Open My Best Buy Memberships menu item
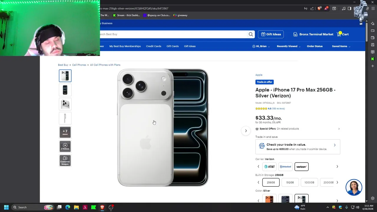 pyautogui.click(x=125, y=46)
